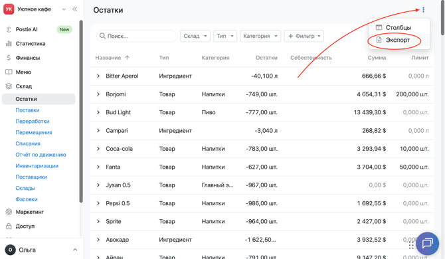The image size is (445, 259).
Task: Open the Тип filter dropdown
Action: click(x=225, y=36)
